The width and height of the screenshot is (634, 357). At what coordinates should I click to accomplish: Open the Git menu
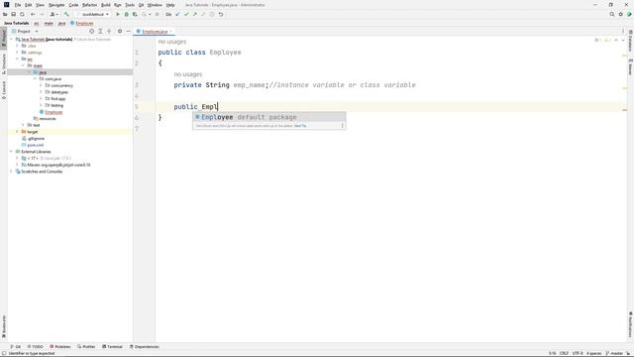(x=141, y=5)
